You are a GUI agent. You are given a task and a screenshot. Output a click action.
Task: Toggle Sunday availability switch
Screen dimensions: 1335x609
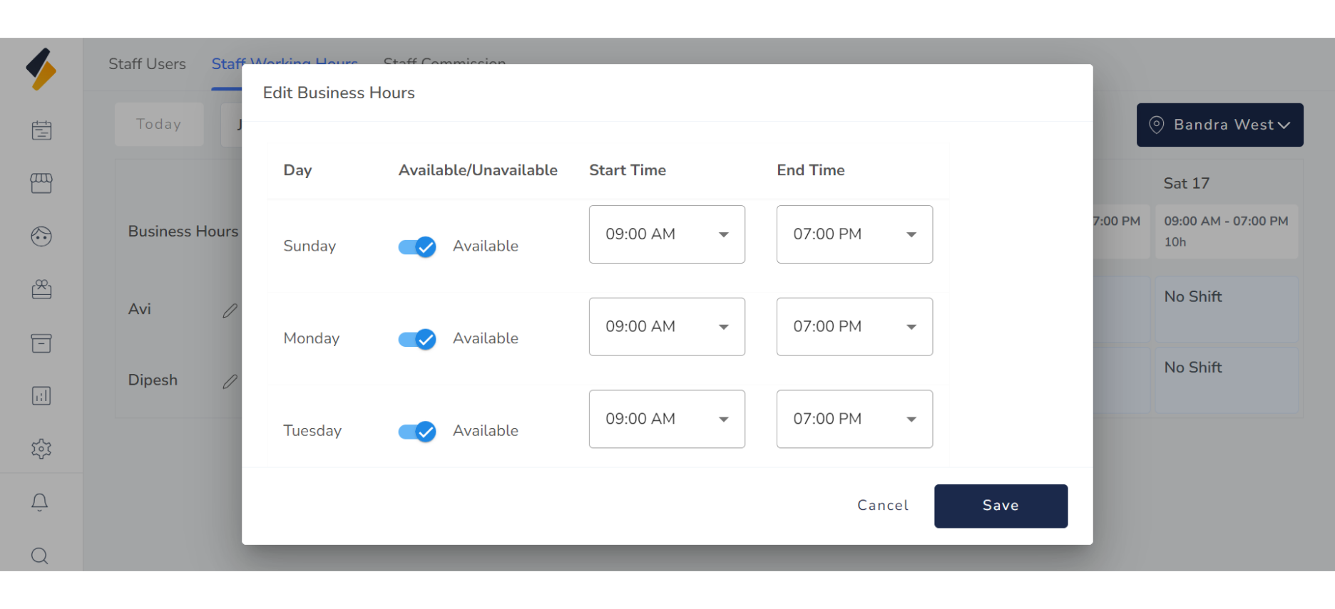[x=417, y=246]
